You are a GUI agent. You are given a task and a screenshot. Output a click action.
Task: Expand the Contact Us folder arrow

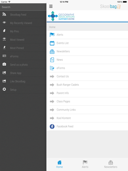point(52,77)
